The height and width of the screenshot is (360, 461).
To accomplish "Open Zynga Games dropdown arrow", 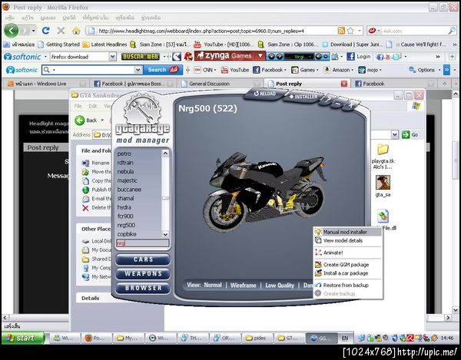I will [260, 56].
